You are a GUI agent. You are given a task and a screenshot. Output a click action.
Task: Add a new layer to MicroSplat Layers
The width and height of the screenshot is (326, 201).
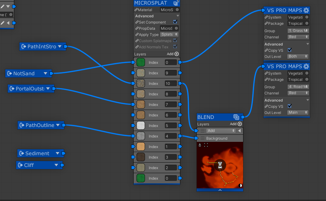click(173, 54)
